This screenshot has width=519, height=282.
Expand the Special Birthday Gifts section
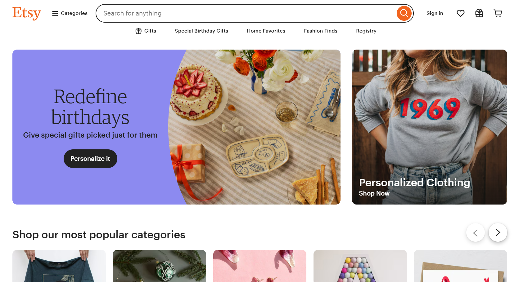[201, 31]
